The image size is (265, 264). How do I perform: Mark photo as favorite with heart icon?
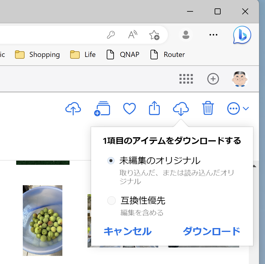click(x=130, y=108)
